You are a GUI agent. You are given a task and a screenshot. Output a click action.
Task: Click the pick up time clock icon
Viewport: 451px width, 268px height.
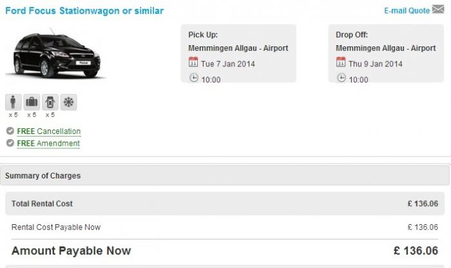[x=193, y=78]
